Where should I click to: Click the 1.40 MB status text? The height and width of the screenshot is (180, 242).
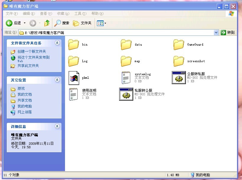click(173, 175)
